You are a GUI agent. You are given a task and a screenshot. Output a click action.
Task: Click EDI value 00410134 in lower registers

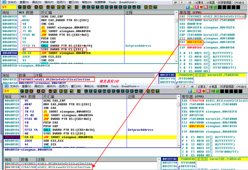pos(197,126)
